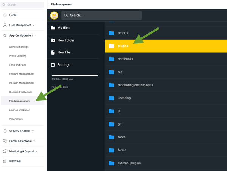Click the js folder icon
This screenshot has width=227, height=171.
pos(112,111)
